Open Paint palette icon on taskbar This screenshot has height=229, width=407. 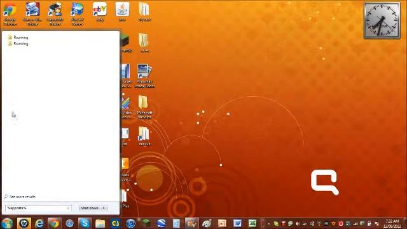[x=207, y=223]
